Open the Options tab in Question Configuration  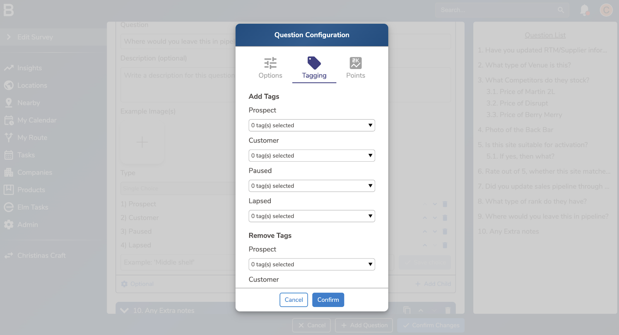pos(270,68)
